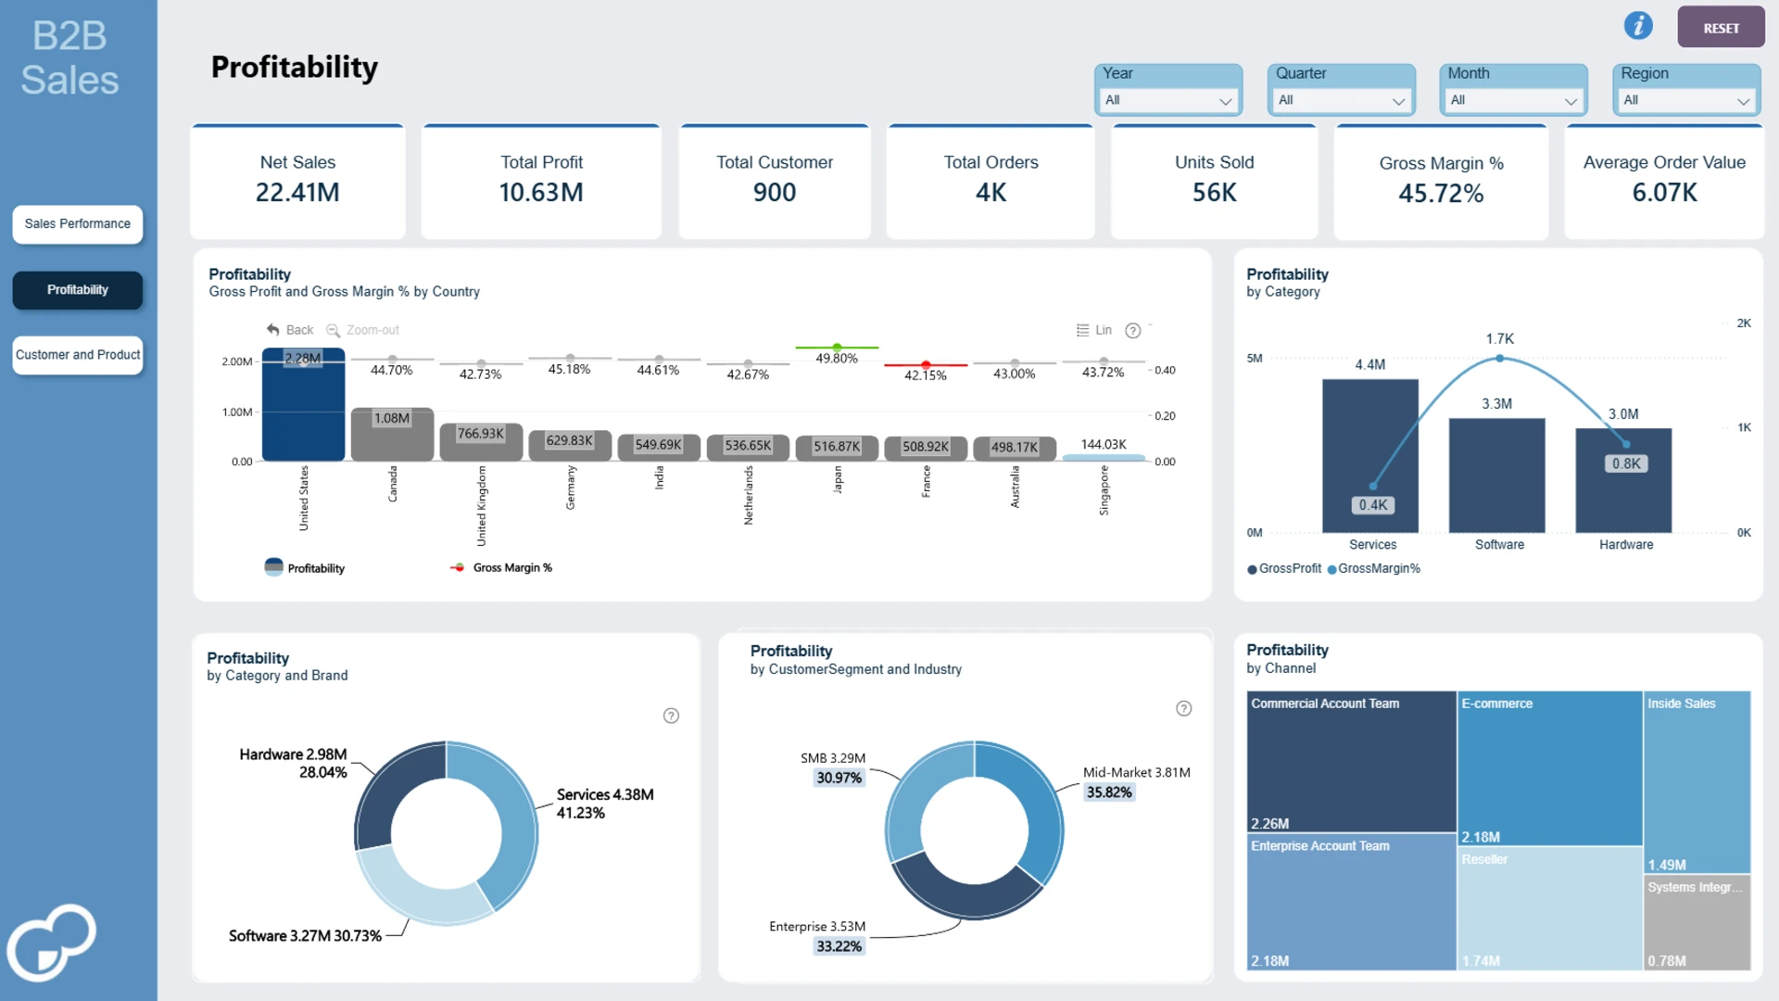Click the Zoom-out text button

pos(372,330)
